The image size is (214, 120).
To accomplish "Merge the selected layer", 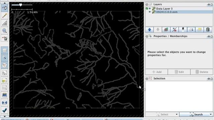I will point(191,30).
